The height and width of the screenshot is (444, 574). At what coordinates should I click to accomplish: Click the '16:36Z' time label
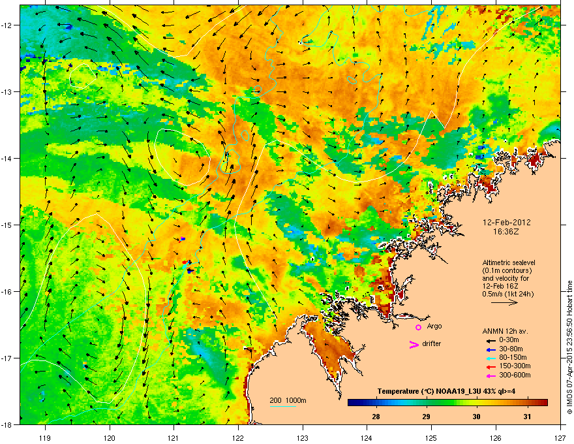tap(506, 232)
